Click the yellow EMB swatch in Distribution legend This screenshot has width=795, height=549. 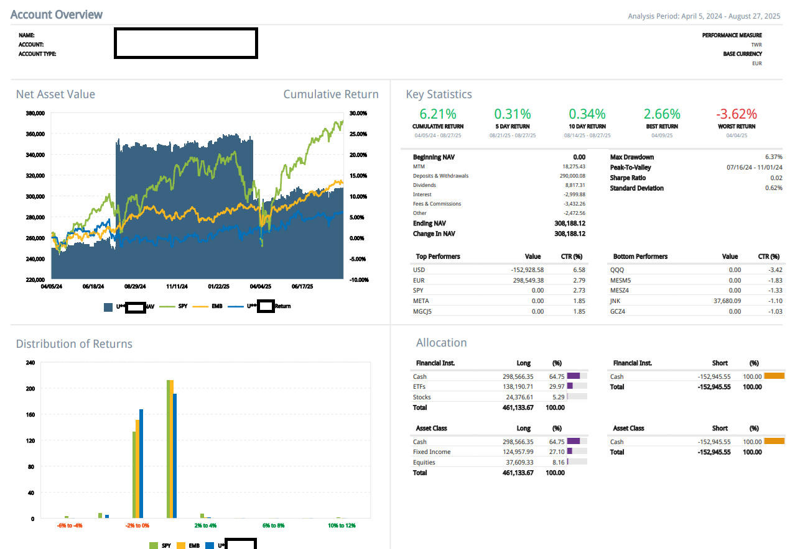tap(182, 545)
